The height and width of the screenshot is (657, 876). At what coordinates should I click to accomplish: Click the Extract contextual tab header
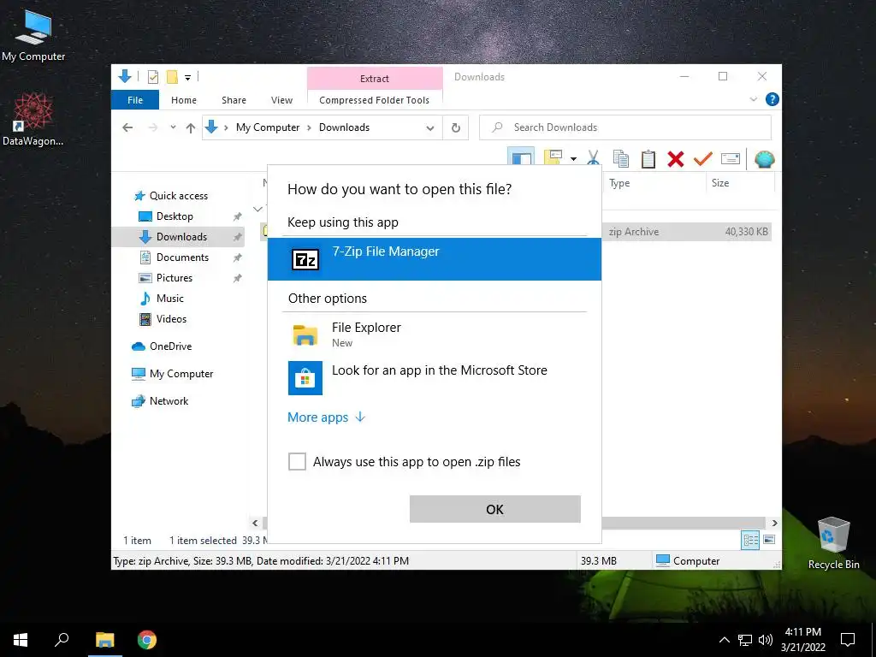point(375,78)
